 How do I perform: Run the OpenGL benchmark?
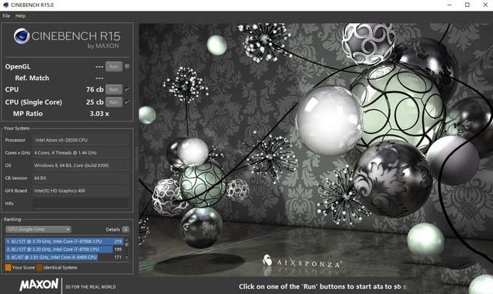114,66
